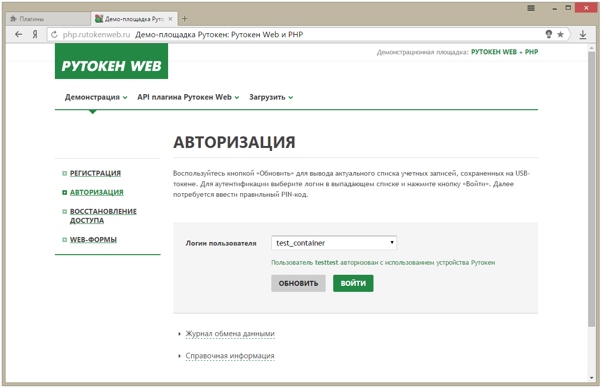This screenshot has width=602, height=388.
Task: Click the browser back arrow
Action: coord(19,34)
